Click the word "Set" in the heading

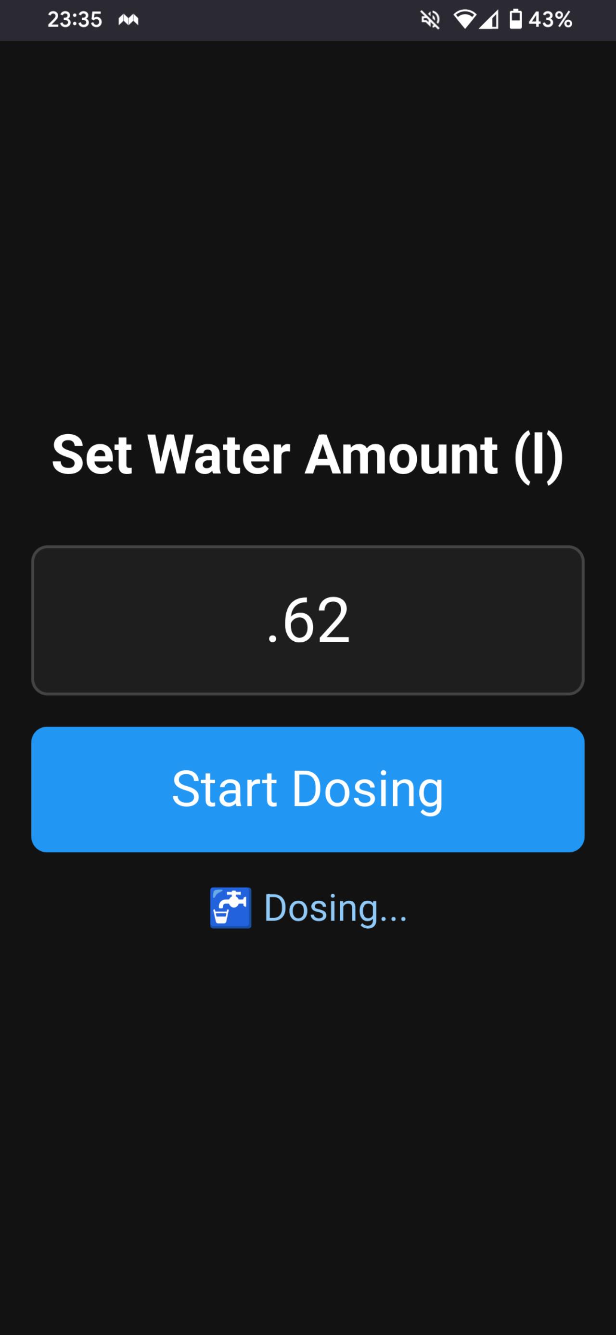[x=92, y=454]
